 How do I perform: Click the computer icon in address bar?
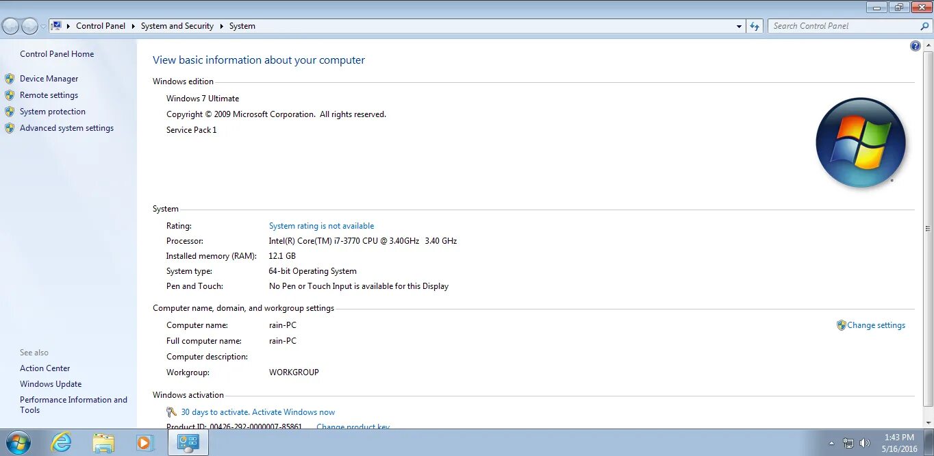[x=57, y=26]
